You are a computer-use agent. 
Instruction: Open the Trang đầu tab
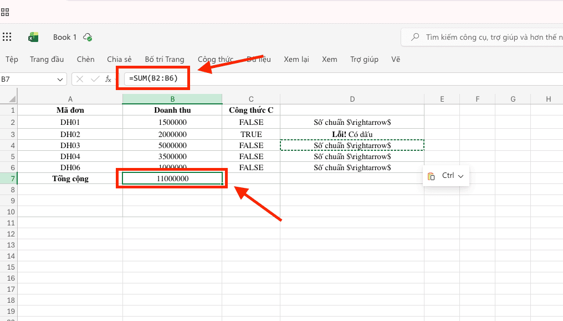coord(47,60)
